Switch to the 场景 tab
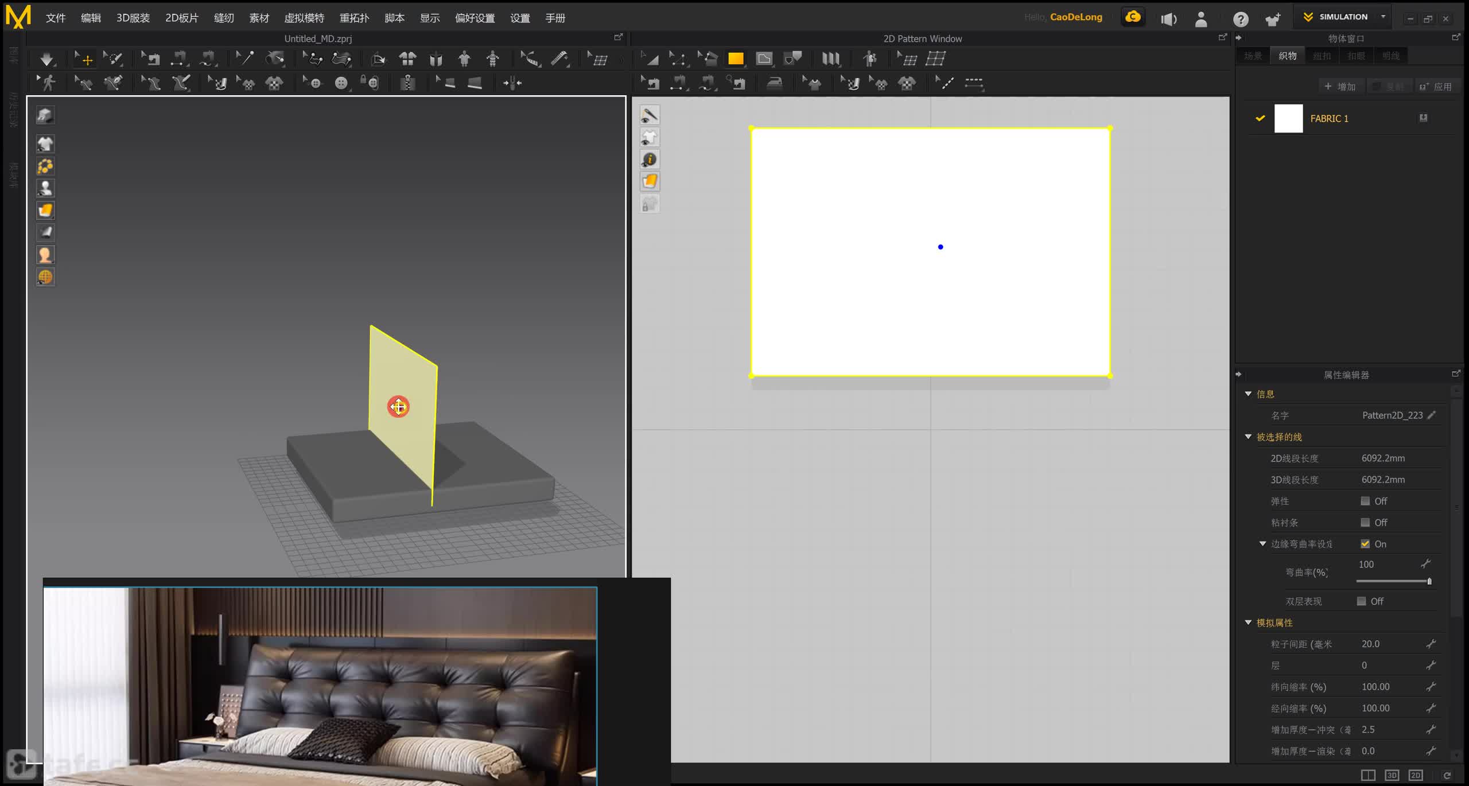The image size is (1469, 786). tap(1253, 56)
